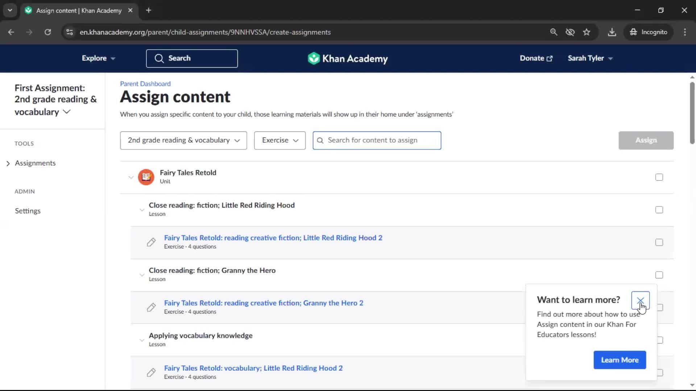Click the Fairy Tales Retold unit icon
The width and height of the screenshot is (696, 391).
[x=146, y=177]
